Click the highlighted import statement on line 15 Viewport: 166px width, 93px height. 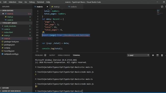[66, 35]
